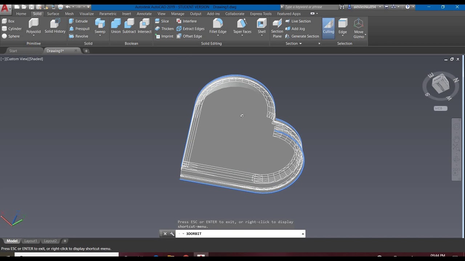Click Generate Section button
Image resolution: width=465 pixels, height=261 pixels.
(302, 36)
